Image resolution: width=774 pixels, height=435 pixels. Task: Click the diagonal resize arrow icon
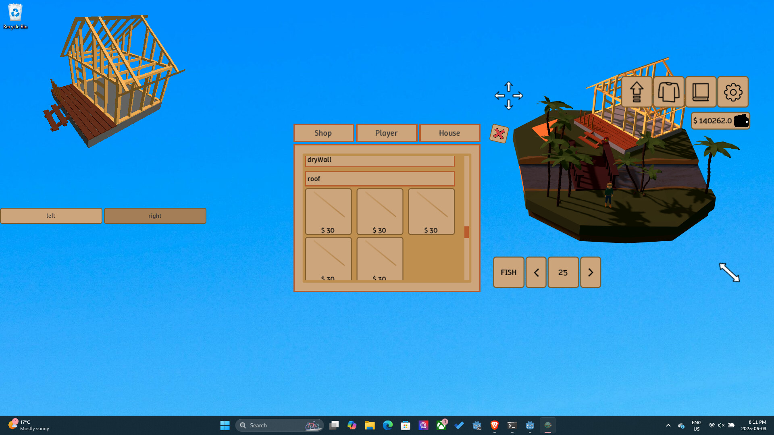coord(729,273)
